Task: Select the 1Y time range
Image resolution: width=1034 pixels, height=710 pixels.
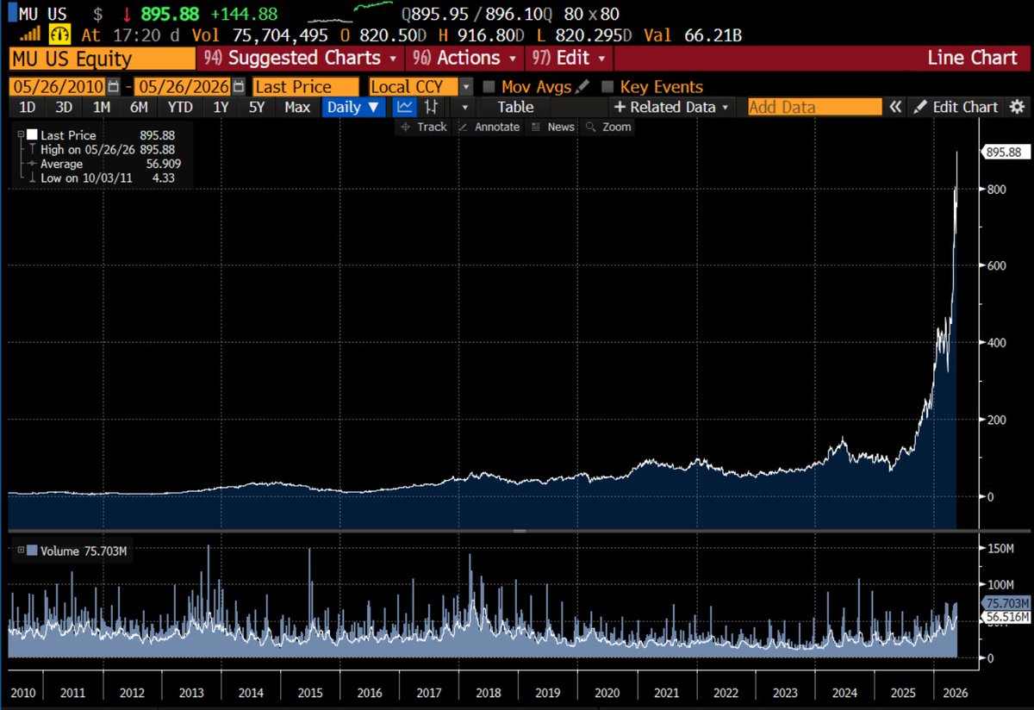Action: click(221, 107)
